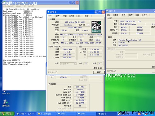The height and width of the screenshot is (116, 155).
Task: Activate the third CPU-Z taskbar button
Action: [x=106, y=114]
